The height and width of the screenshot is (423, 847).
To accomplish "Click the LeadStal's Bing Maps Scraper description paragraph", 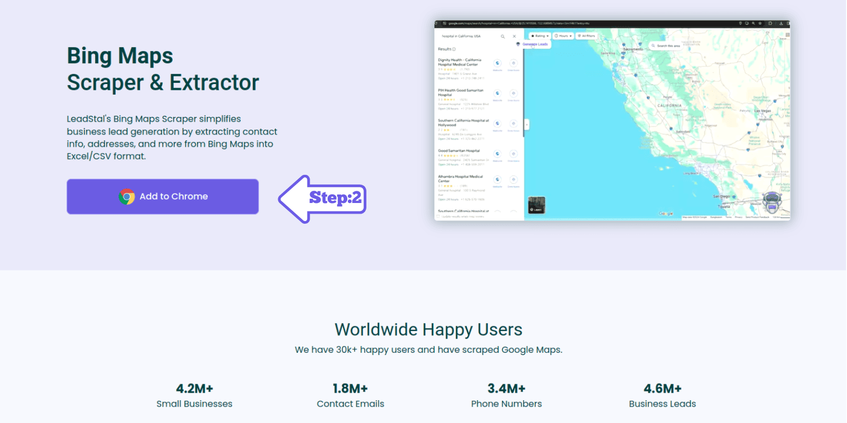I will click(172, 138).
